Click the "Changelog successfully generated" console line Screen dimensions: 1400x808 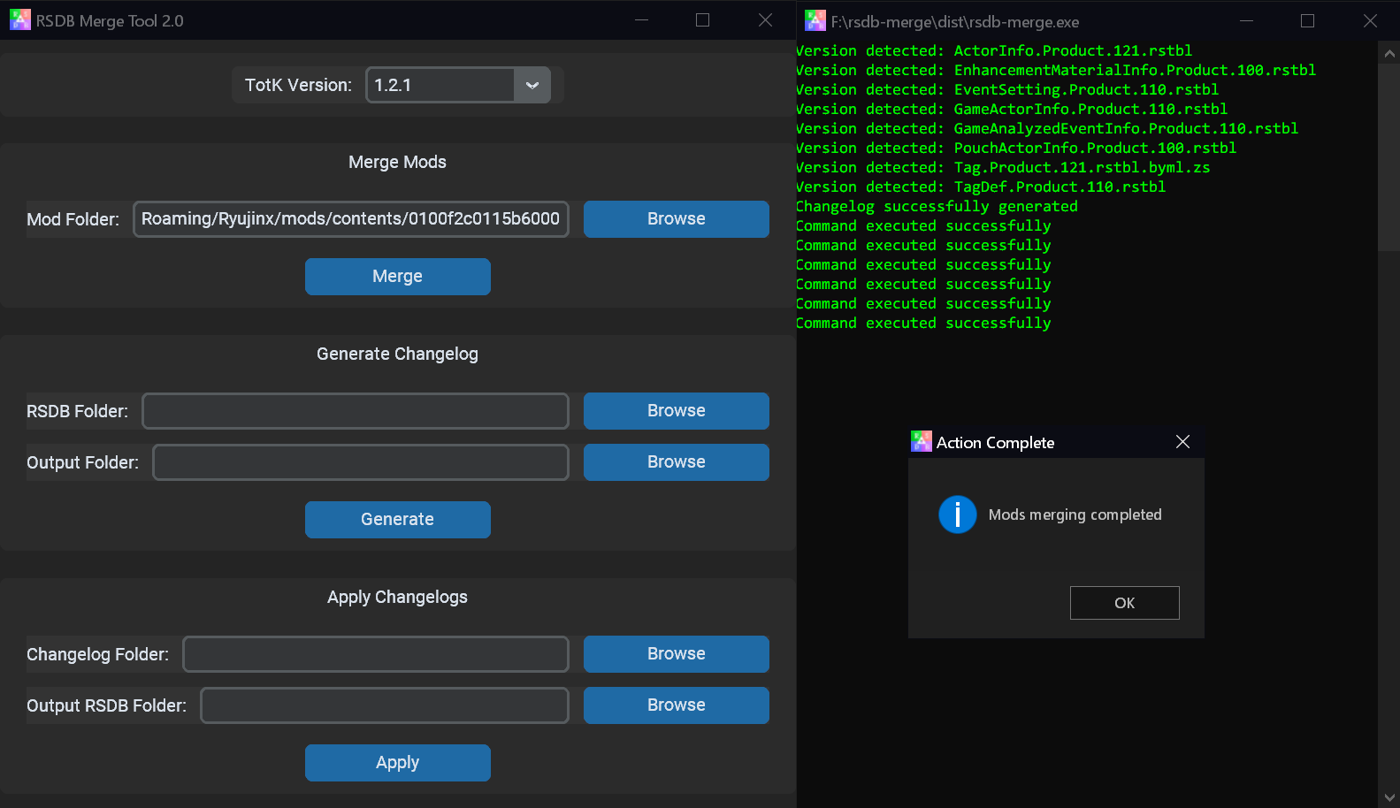(937, 206)
